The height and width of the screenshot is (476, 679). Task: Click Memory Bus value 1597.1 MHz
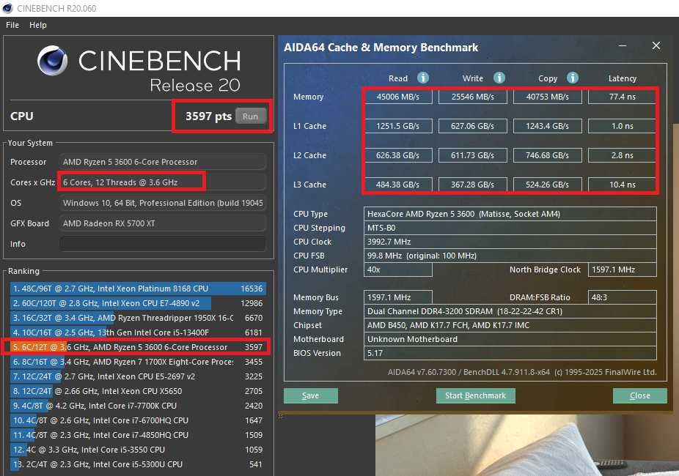point(398,297)
